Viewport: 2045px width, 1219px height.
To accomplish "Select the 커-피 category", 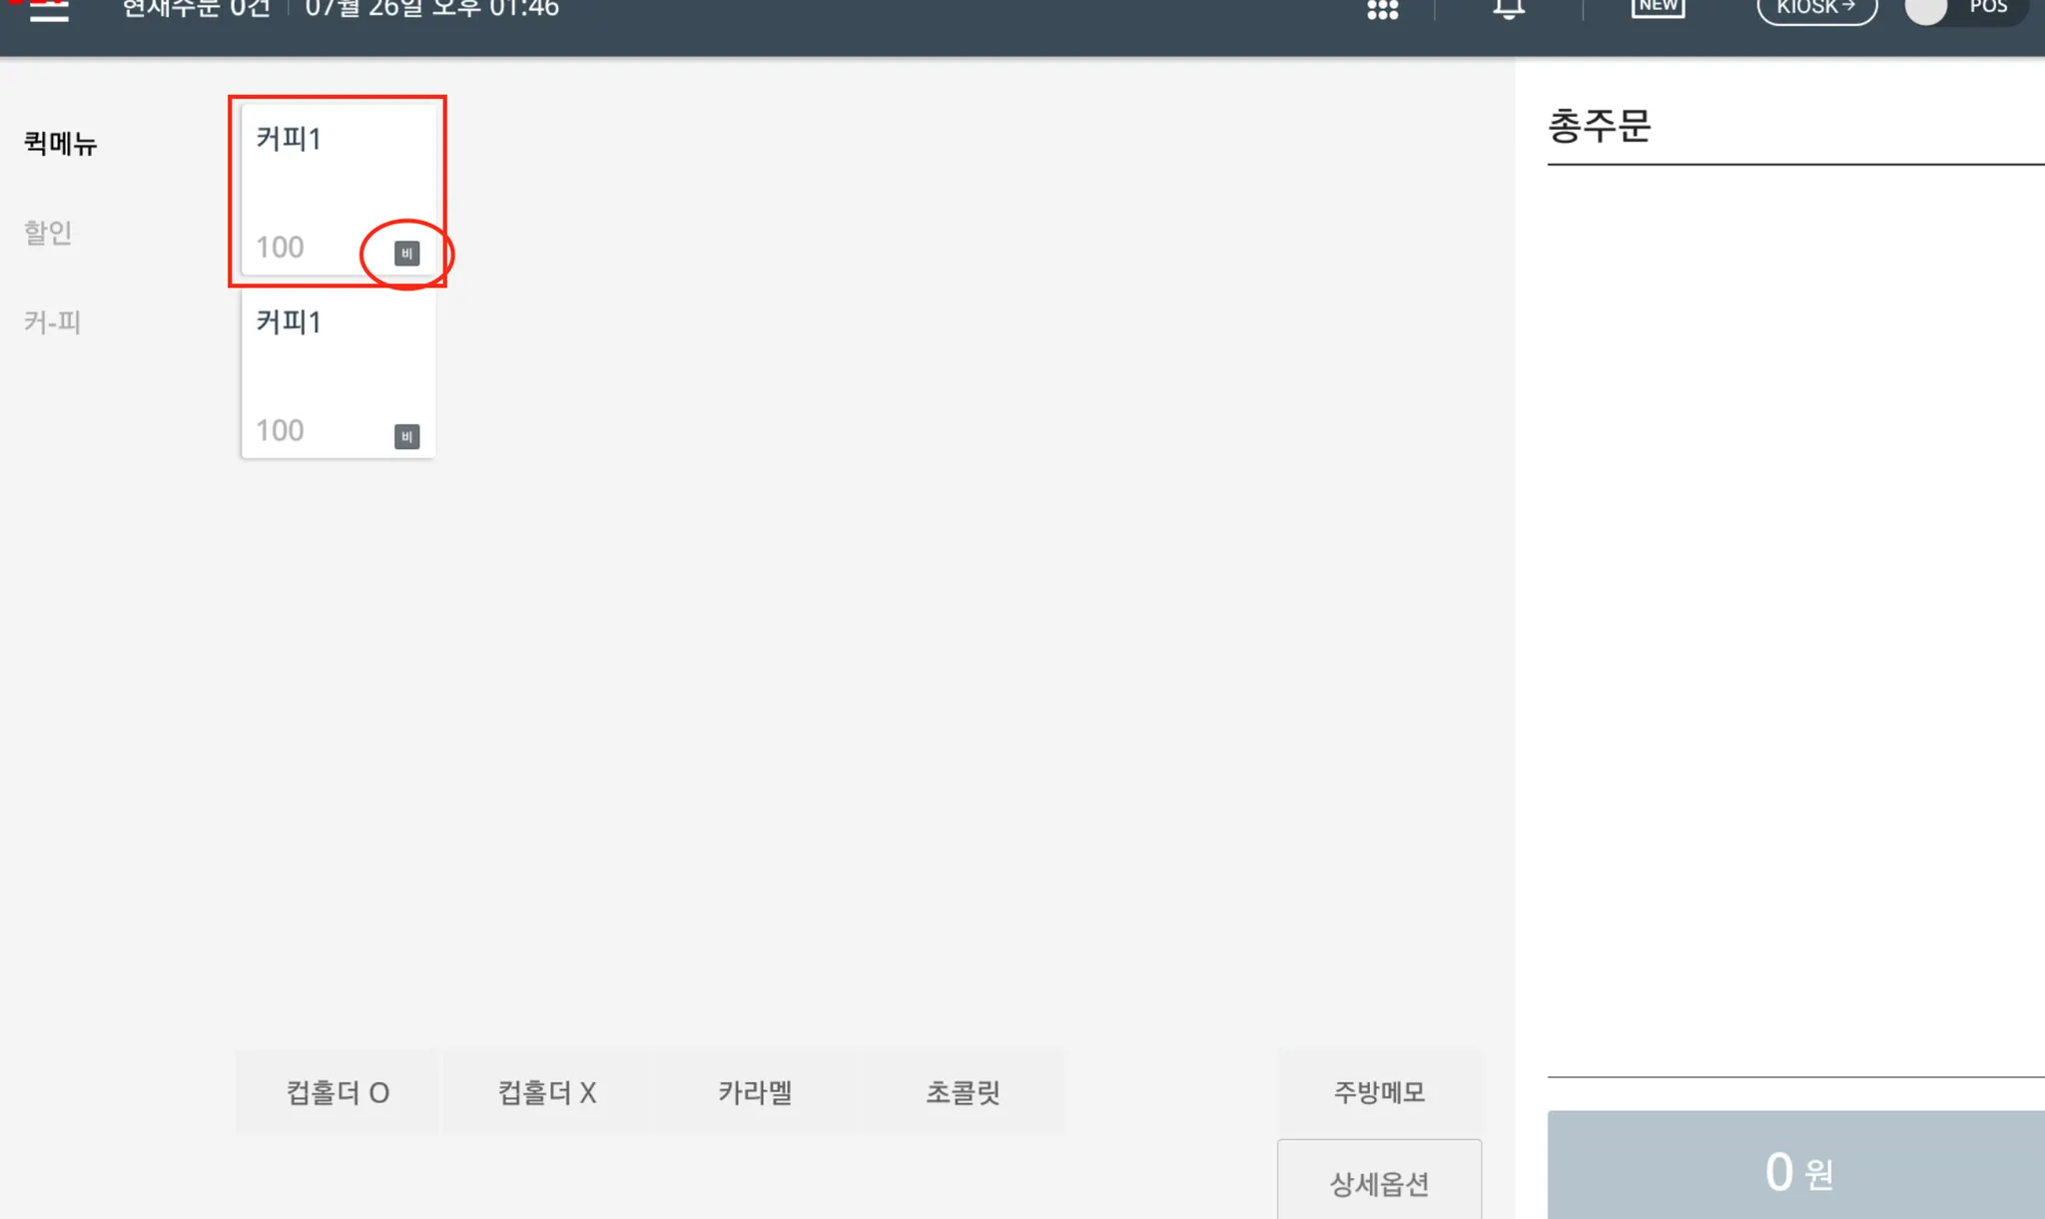I will point(52,321).
